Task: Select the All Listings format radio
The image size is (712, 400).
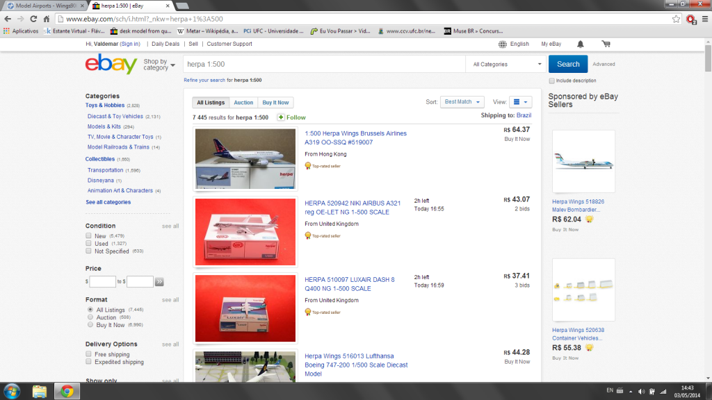Action: pos(90,310)
